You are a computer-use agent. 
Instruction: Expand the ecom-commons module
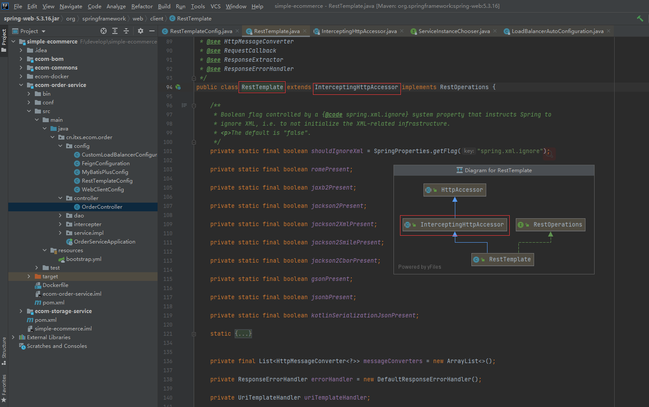(x=21, y=67)
